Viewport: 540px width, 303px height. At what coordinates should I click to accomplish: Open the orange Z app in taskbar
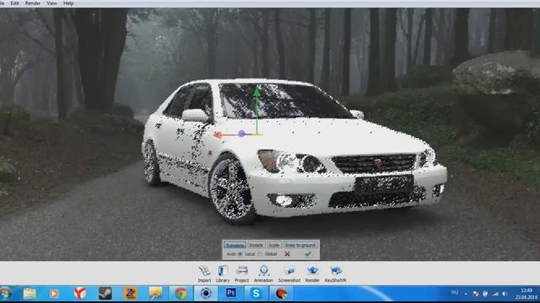(130, 294)
